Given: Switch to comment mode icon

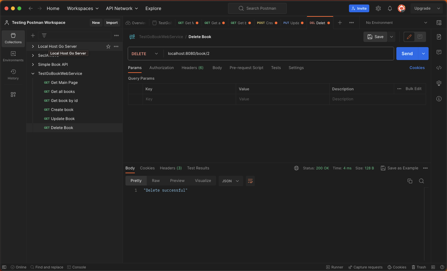Looking at the screenshot, I should pyautogui.click(x=420, y=37).
